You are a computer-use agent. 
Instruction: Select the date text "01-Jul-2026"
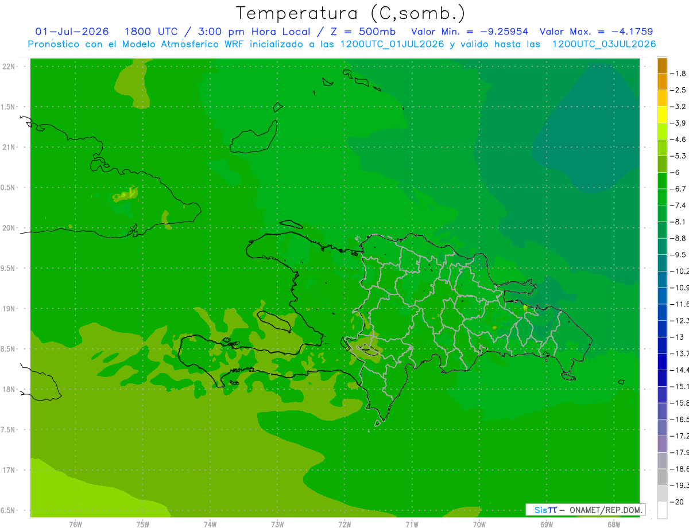click(72, 32)
